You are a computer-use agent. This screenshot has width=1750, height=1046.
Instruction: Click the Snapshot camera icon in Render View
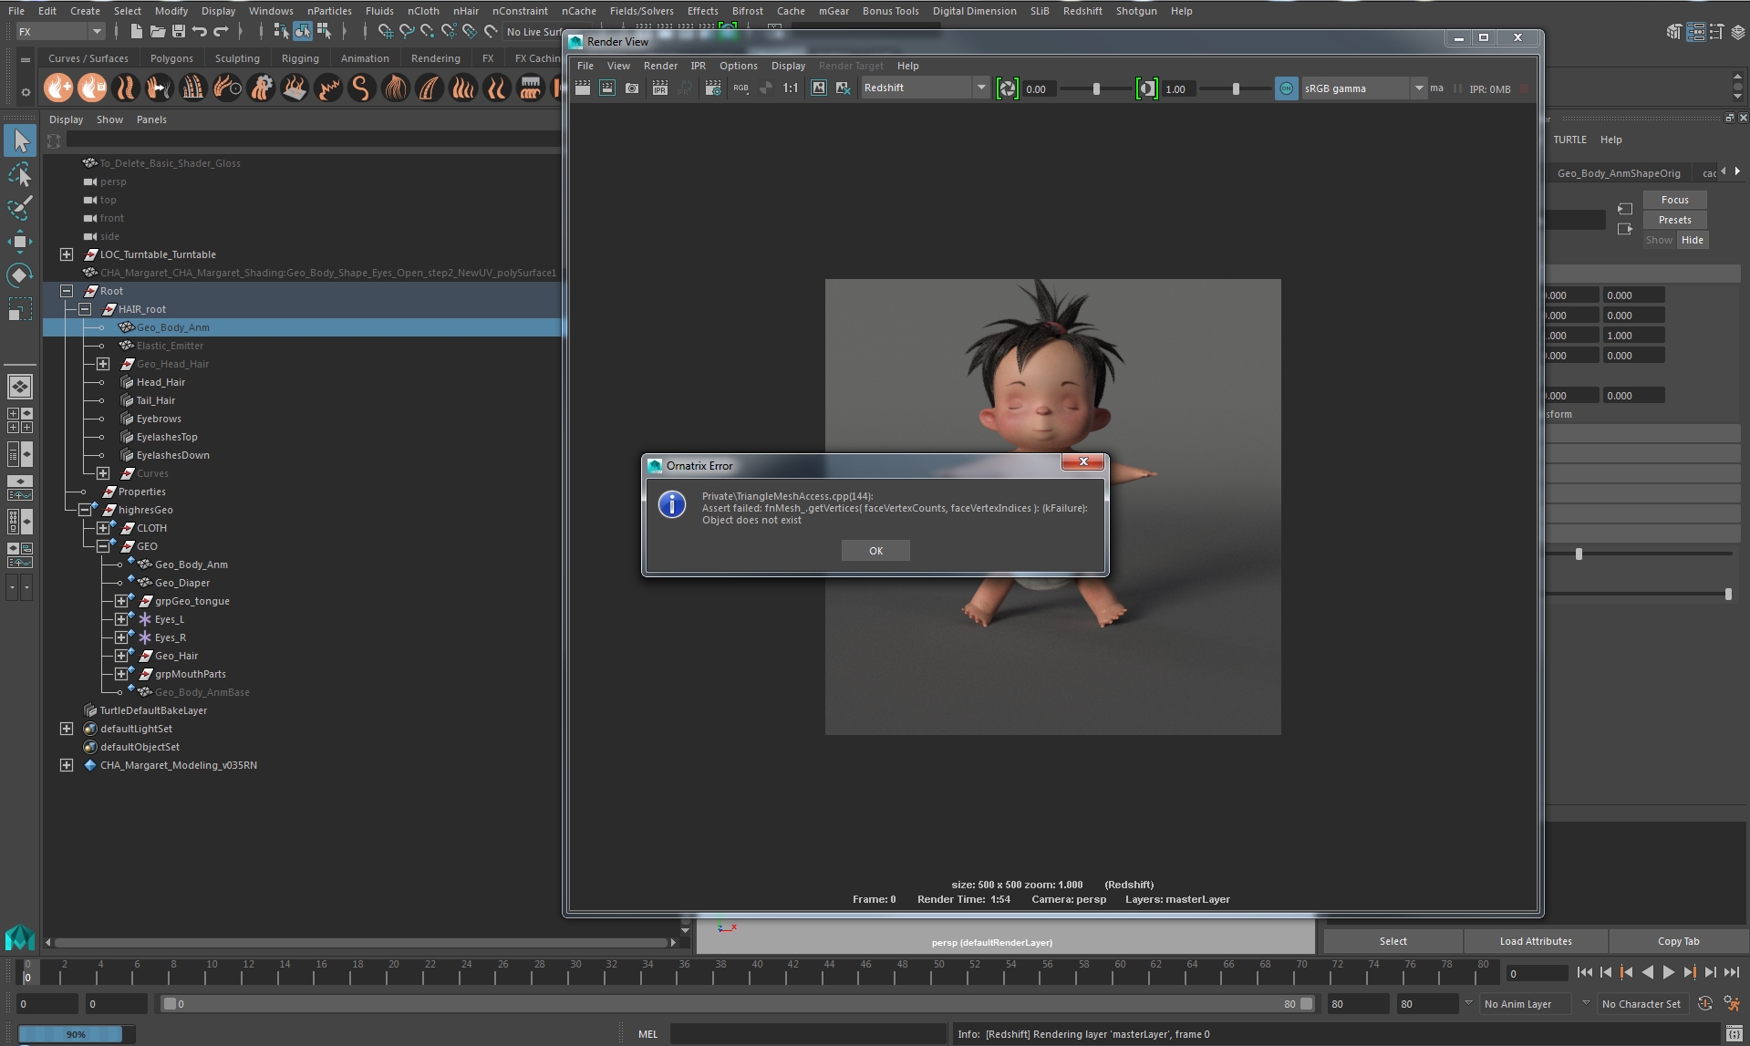tap(632, 88)
